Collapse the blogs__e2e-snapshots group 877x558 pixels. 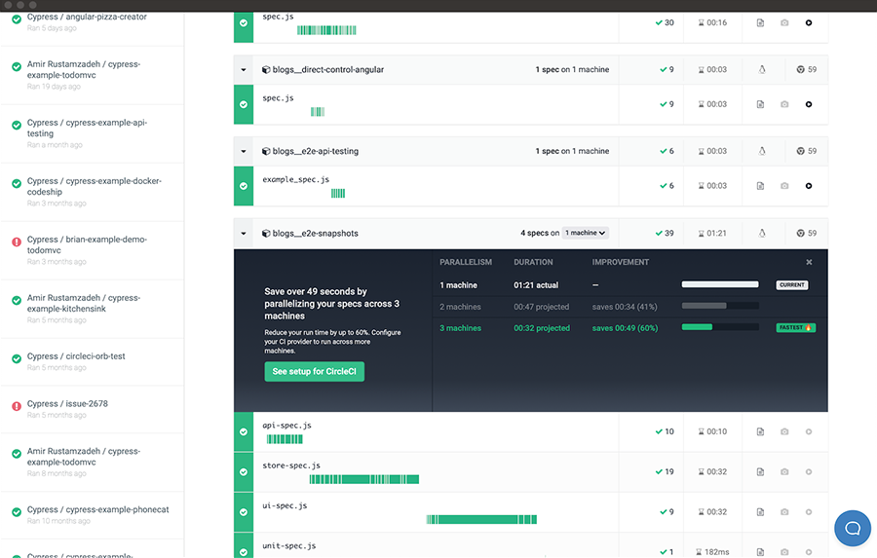coord(244,233)
